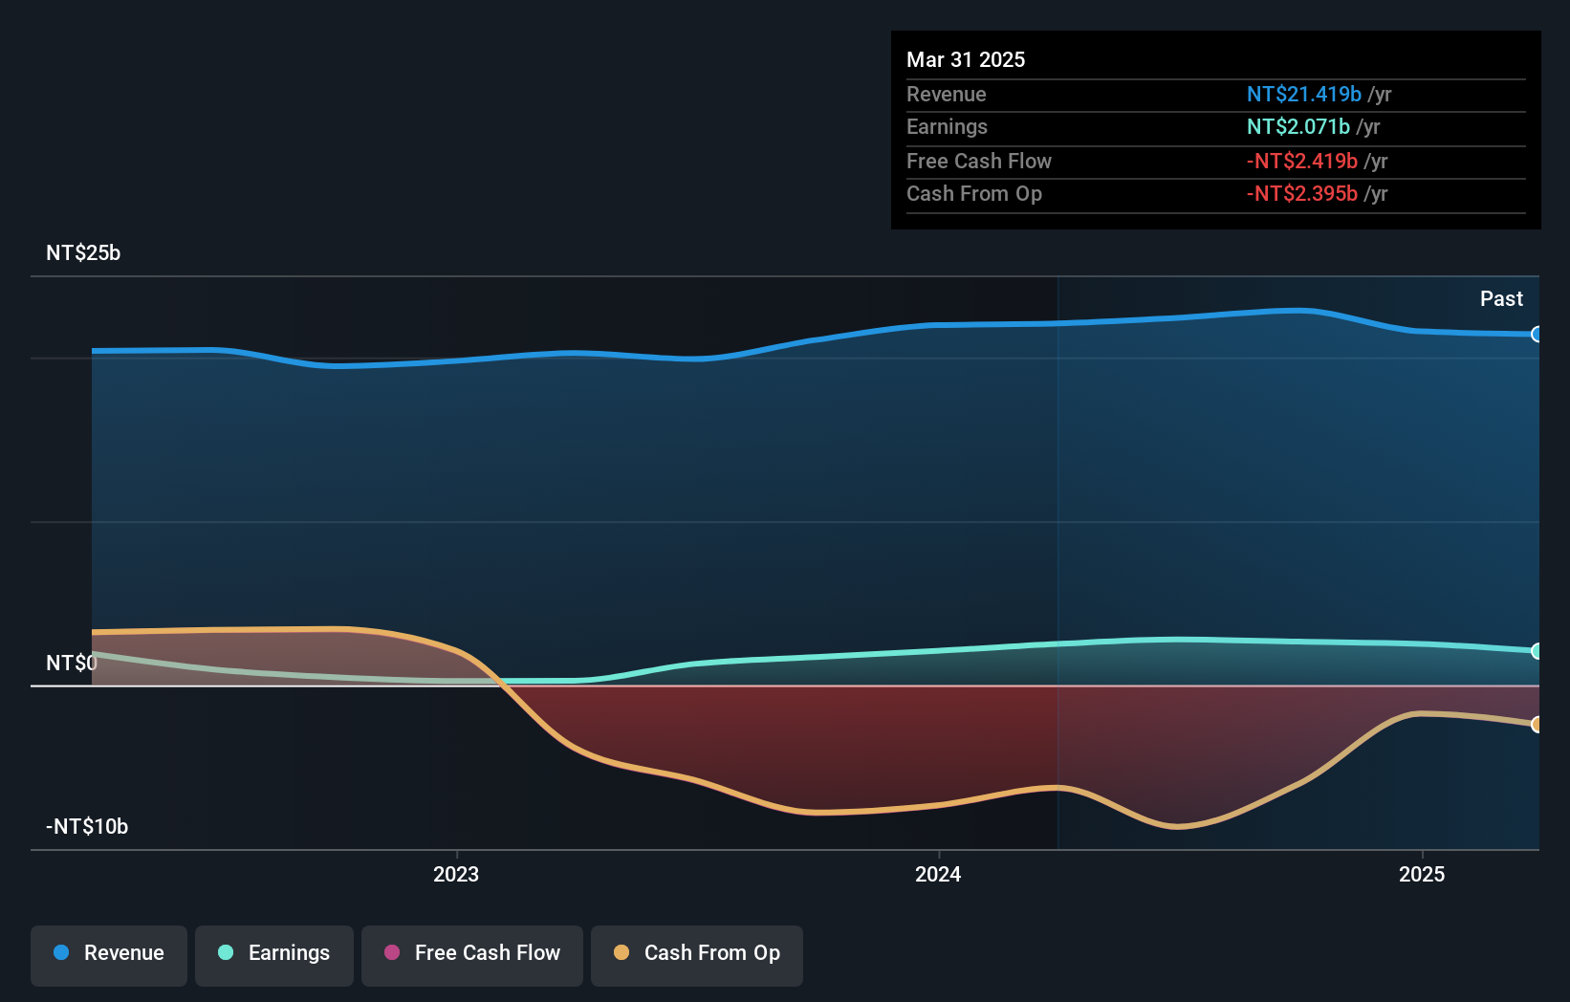This screenshot has width=1570, height=1002.
Task: Click the -NT$10b y-axis label
Action: click(87, 826)
